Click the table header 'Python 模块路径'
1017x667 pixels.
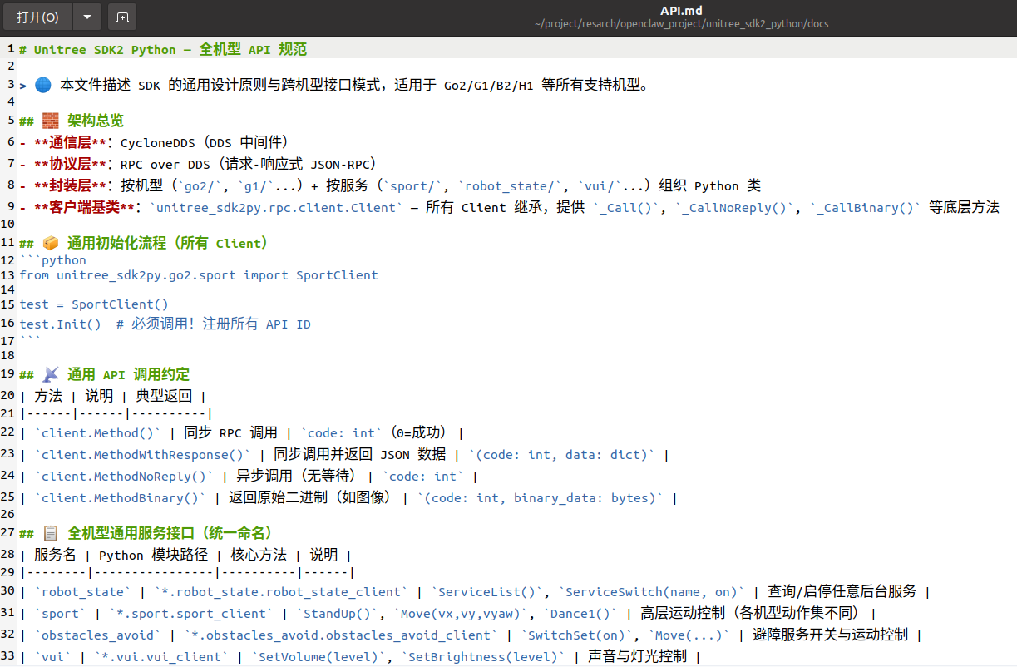coord(154,555)
